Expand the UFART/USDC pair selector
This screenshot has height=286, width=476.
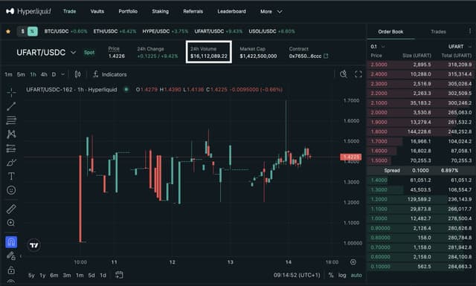(73, 53)
